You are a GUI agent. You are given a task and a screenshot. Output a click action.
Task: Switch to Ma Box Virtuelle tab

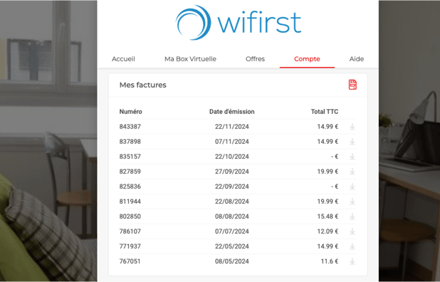190,59
